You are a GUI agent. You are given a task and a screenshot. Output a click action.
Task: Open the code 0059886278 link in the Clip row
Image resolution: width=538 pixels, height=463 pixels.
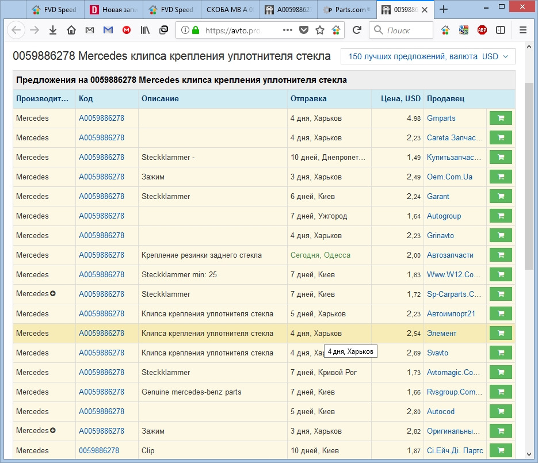click(99, 450)
